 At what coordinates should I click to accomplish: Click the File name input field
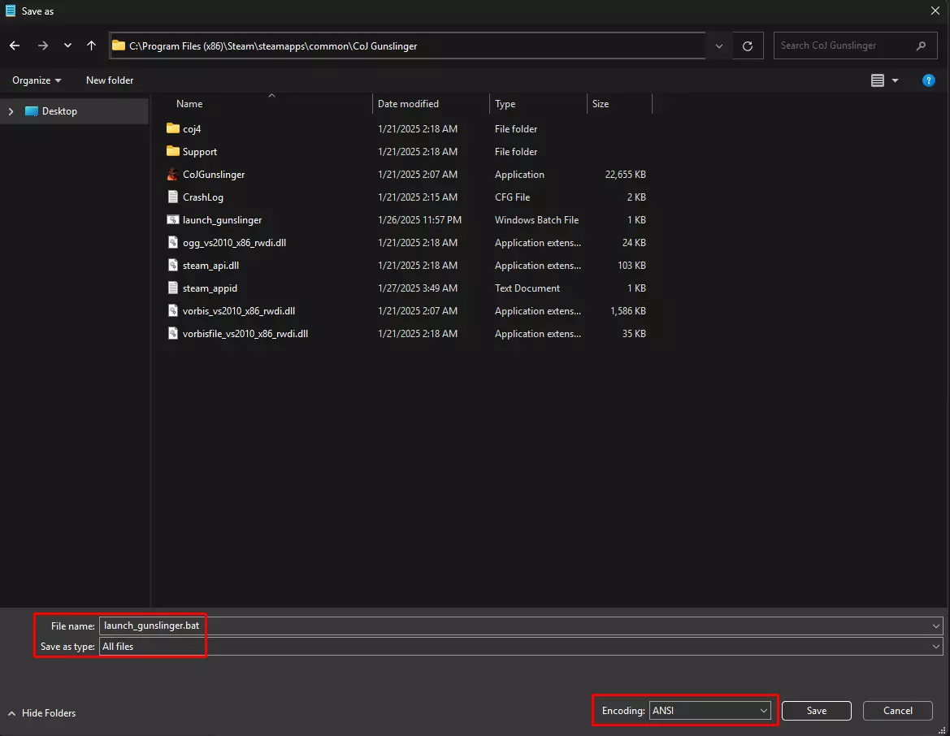(520, 626)
